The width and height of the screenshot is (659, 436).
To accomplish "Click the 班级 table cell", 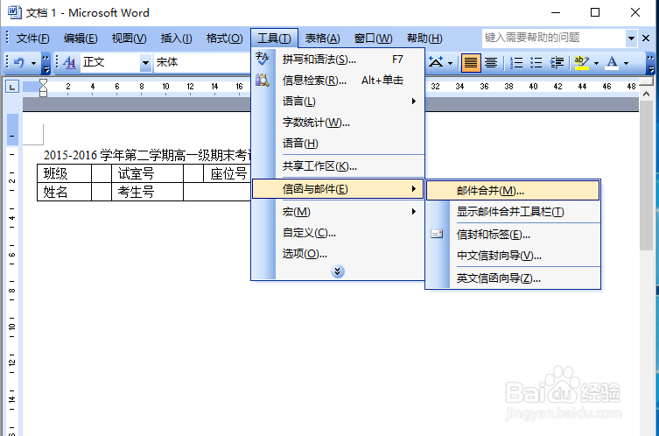I will (64, 173).
